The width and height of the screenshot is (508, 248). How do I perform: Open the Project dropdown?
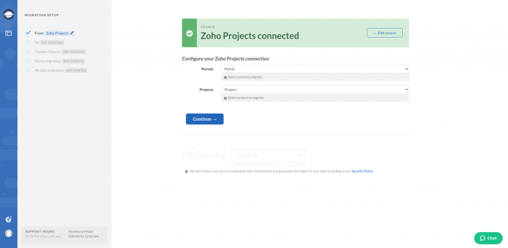(315, 90)
